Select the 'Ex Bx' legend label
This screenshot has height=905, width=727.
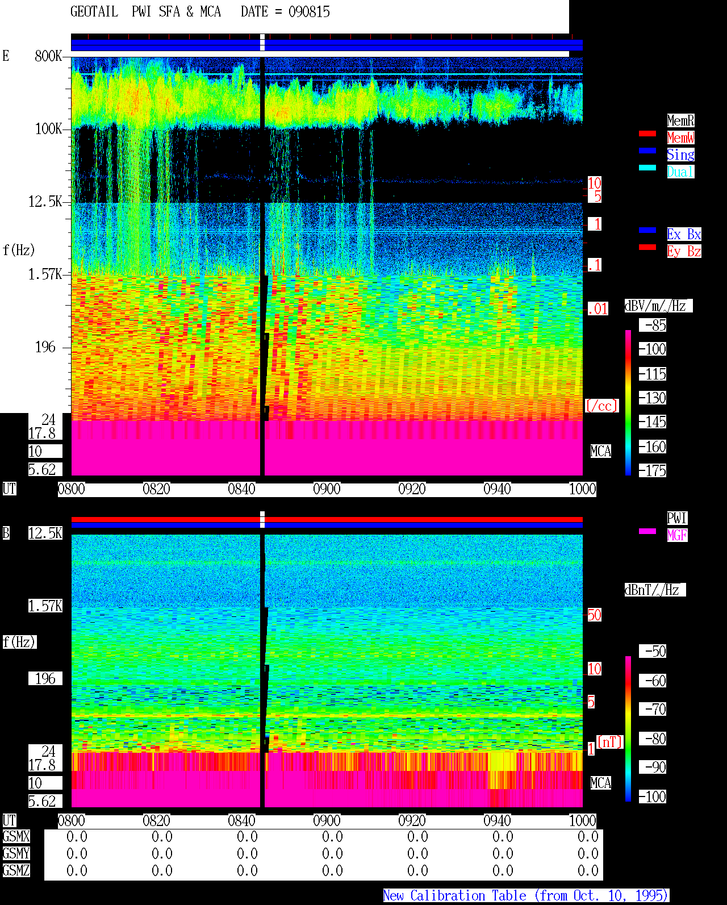tap(684, 234)
